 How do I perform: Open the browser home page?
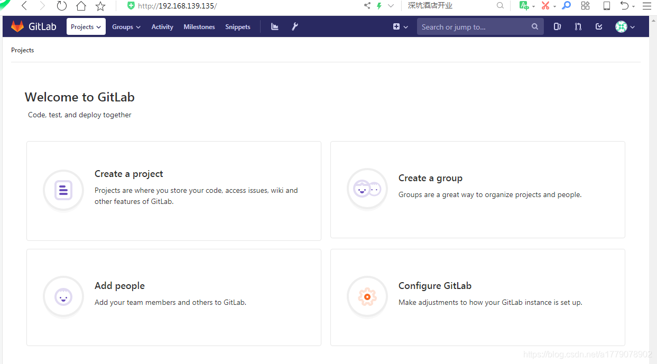[81, 6]
